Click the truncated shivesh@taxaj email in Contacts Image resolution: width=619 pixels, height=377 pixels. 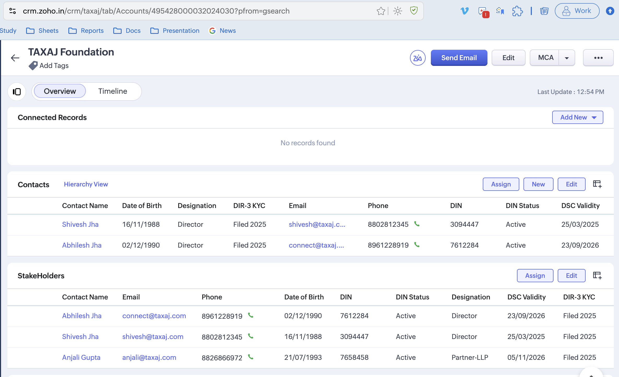point(317,224)
